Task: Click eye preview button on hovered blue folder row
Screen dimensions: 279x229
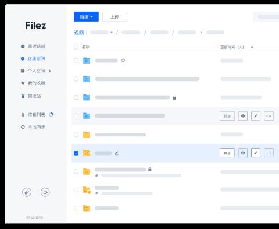Action: (x=243, y=116)
